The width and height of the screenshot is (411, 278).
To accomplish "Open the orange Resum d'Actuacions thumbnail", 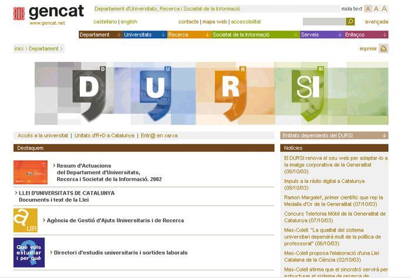I will coord(31,172).
